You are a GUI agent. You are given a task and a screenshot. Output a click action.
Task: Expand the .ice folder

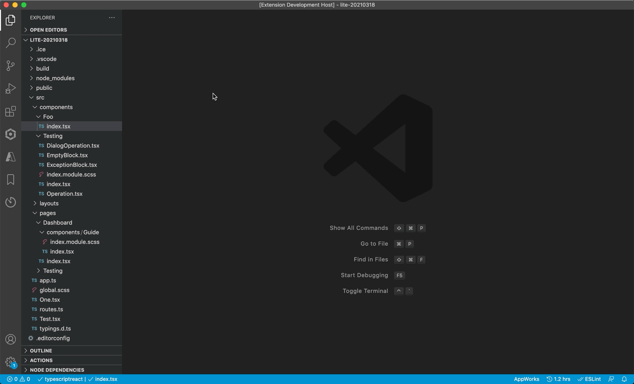click(x=71, y=49)
